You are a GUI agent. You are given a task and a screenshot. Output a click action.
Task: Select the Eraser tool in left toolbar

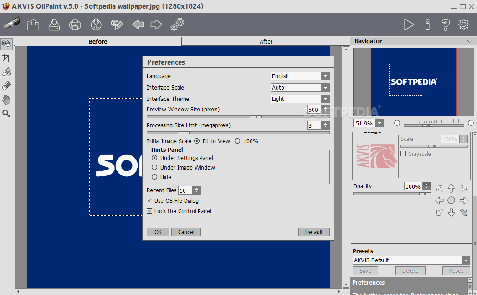tap(6, 86)
